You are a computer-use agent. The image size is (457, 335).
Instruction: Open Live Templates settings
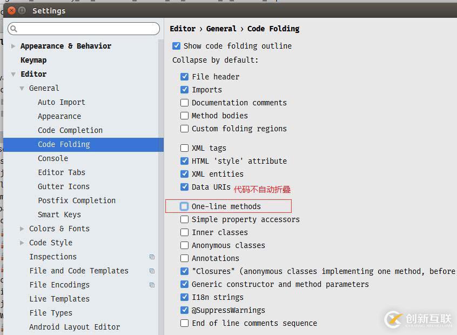click(59, 299)
